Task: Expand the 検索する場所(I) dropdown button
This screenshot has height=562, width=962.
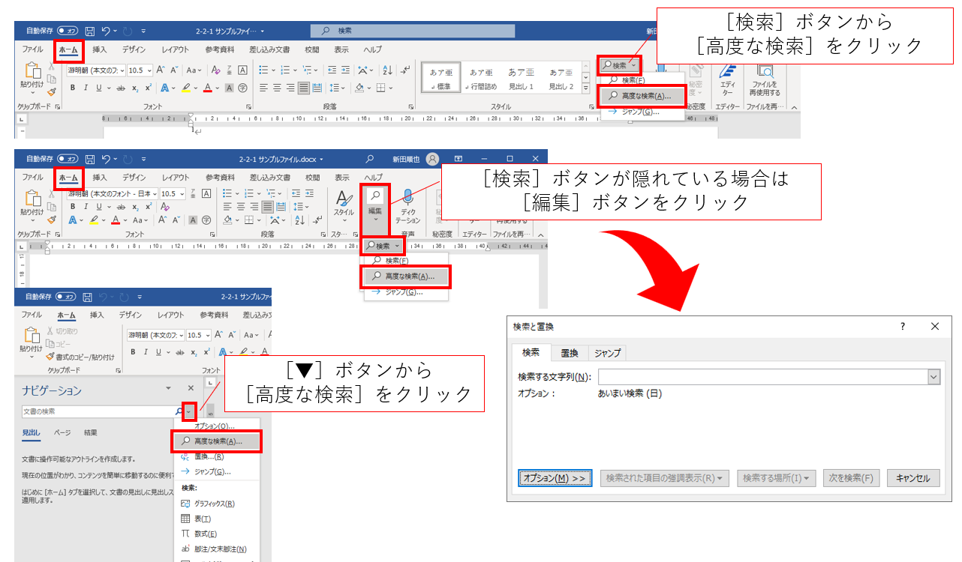Action: pos(776,478)
